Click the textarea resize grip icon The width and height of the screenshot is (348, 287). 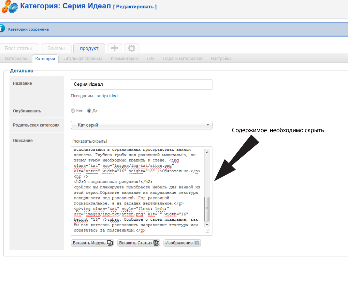coord(207,231)
